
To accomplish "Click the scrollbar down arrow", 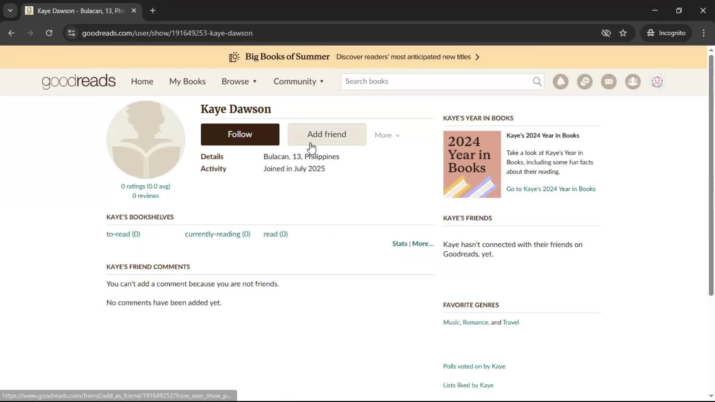I will [711, 396].
